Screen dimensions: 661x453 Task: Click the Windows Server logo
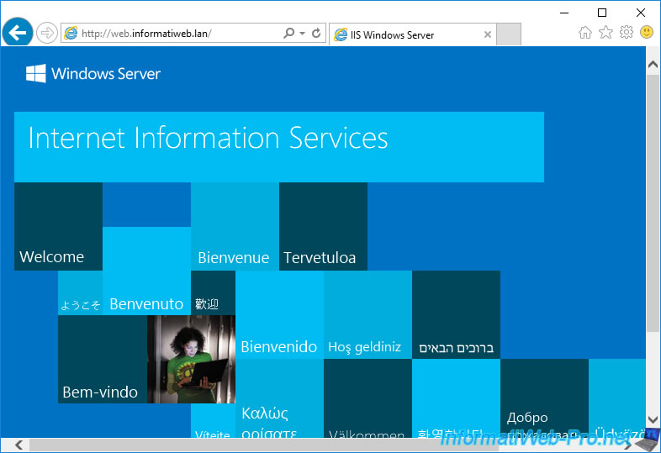[x=93, y=74]
